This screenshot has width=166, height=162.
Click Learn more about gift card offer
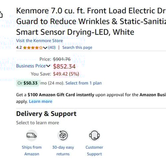[x=41, y=101]
